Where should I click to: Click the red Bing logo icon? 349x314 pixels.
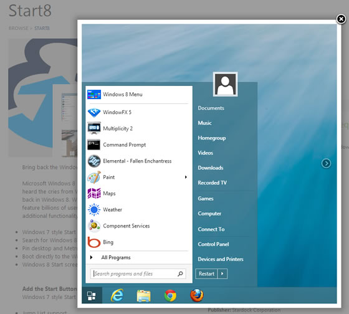tap(94, 242)
